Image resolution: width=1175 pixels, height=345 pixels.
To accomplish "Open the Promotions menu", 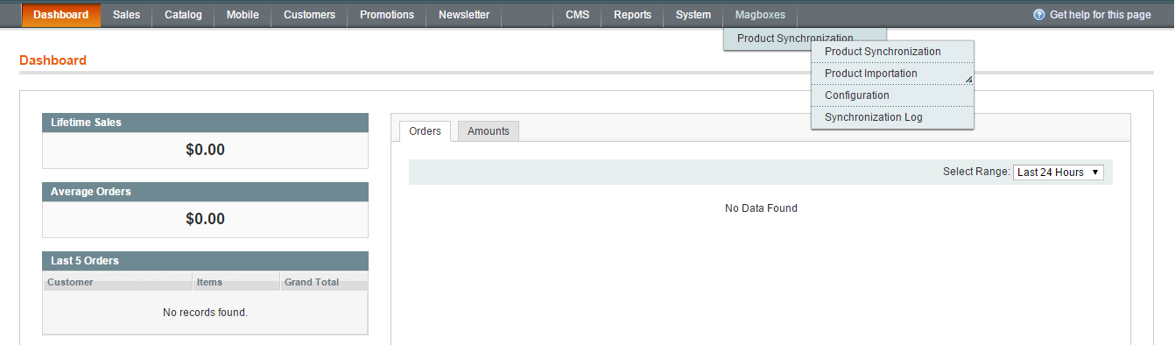I will (x=387, y=15).
